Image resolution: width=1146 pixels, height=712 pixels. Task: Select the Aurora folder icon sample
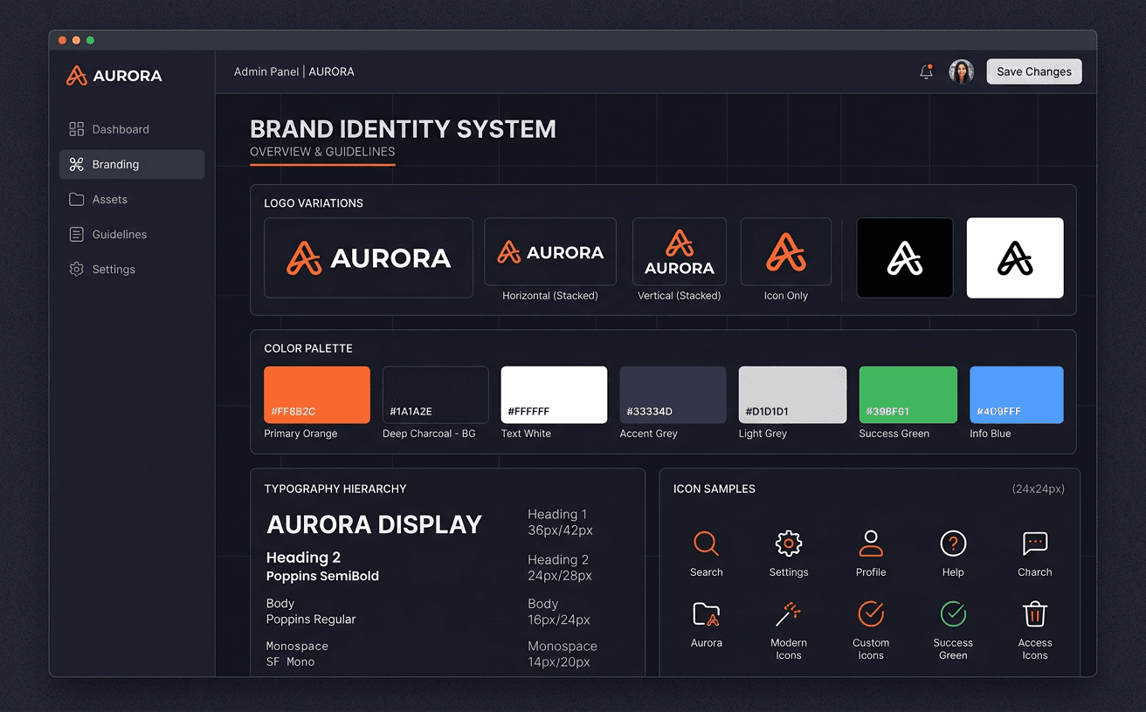[706, 614]
